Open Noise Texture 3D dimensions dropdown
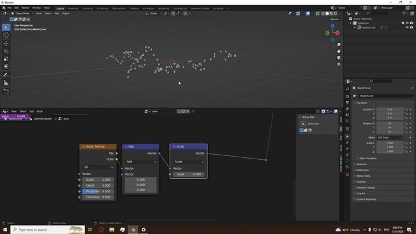The image size is (416, 234). click(98, 167)
